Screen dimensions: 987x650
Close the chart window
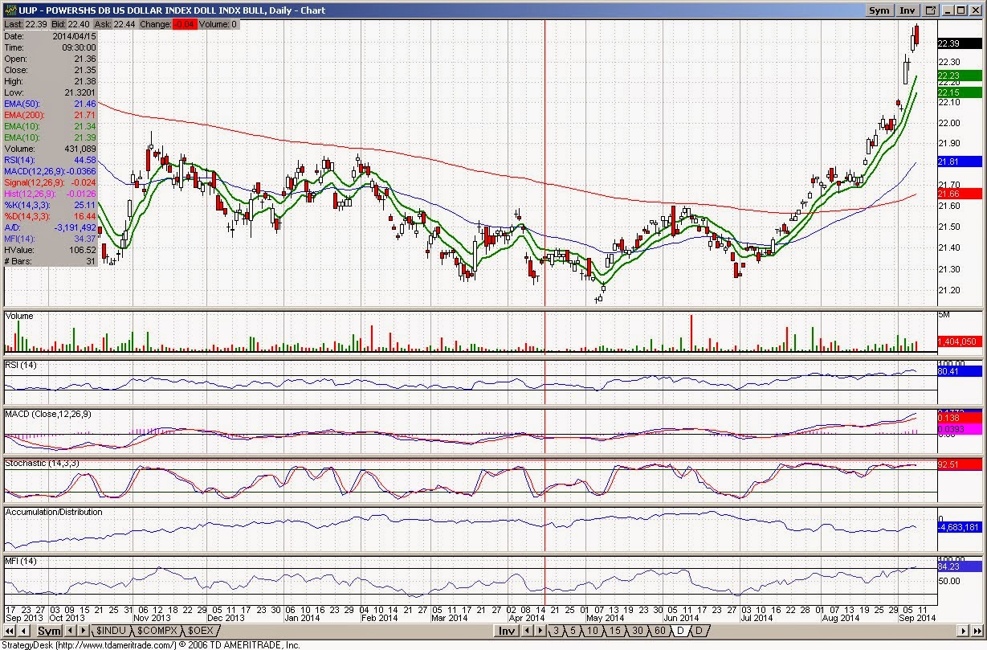pos(976,10)
